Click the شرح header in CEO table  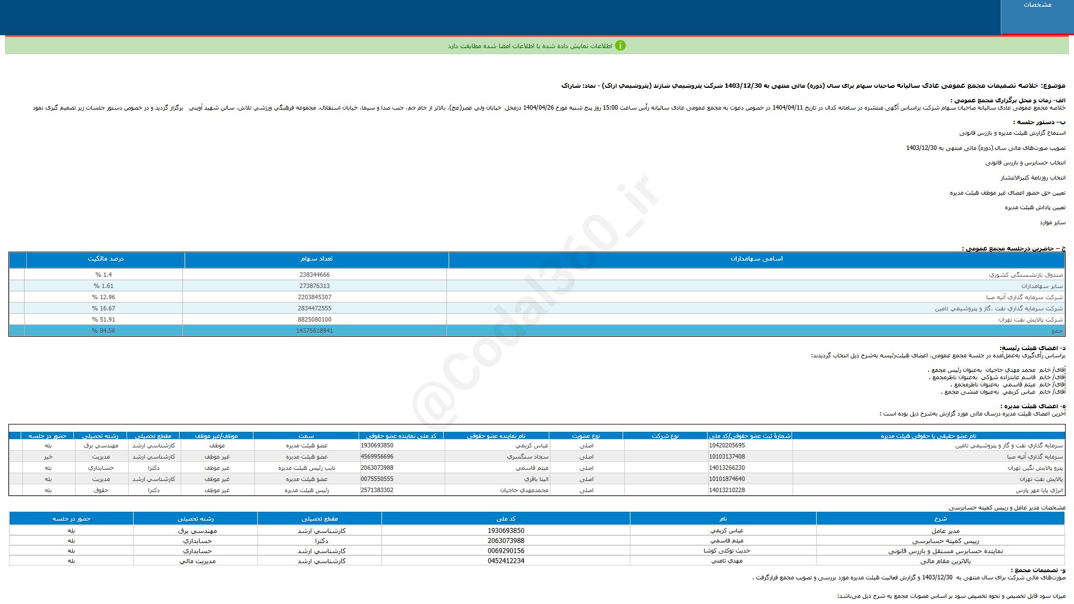click(x=940, y=519)
